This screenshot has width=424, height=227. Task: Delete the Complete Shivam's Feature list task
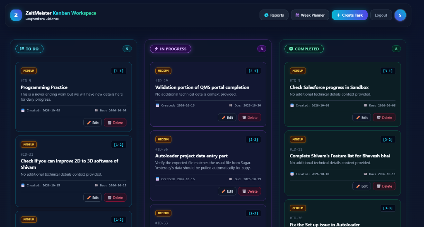384,186
